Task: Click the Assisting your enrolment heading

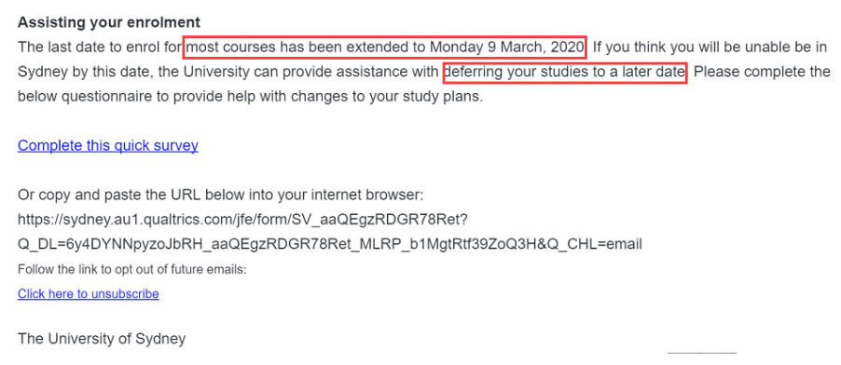Action: (109, 22)
